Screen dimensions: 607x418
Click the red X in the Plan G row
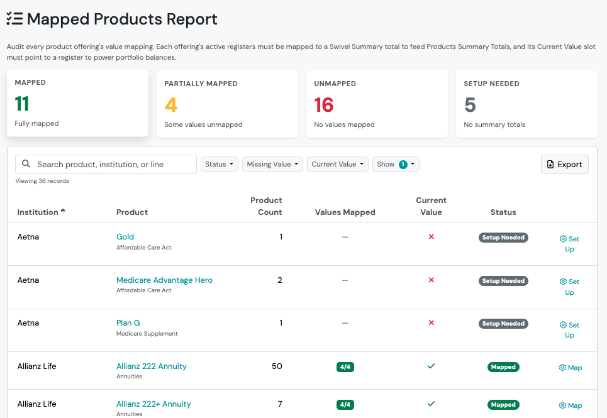tap(431, 323)
